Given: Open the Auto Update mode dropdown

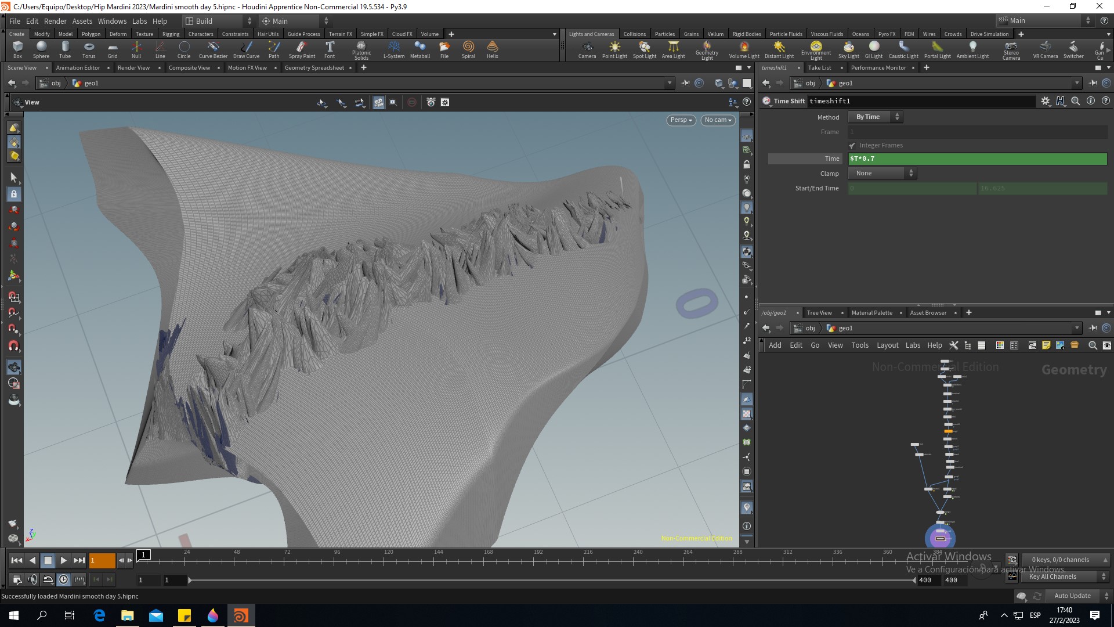Looking at the screenshot, I should pos(1077,596).
